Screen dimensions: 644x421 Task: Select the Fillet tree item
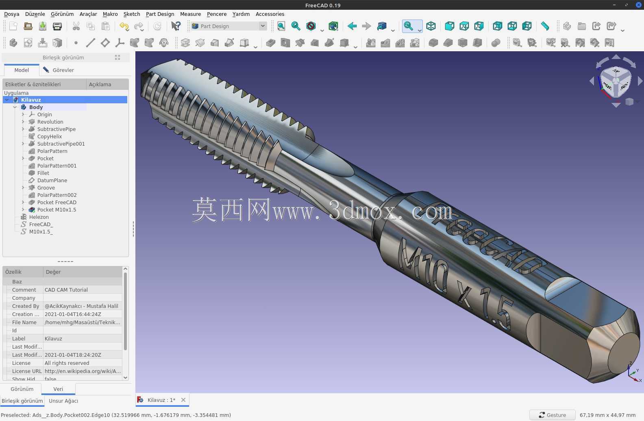(43, 173)
